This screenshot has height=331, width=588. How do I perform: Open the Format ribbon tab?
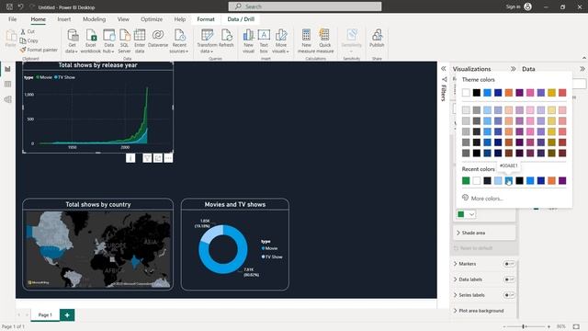coord(206,19)
